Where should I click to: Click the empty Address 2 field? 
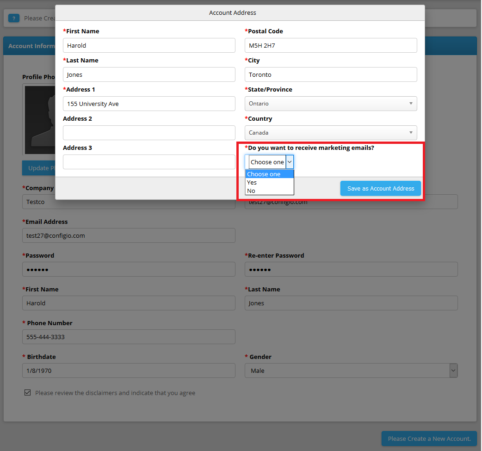[149, 133]
